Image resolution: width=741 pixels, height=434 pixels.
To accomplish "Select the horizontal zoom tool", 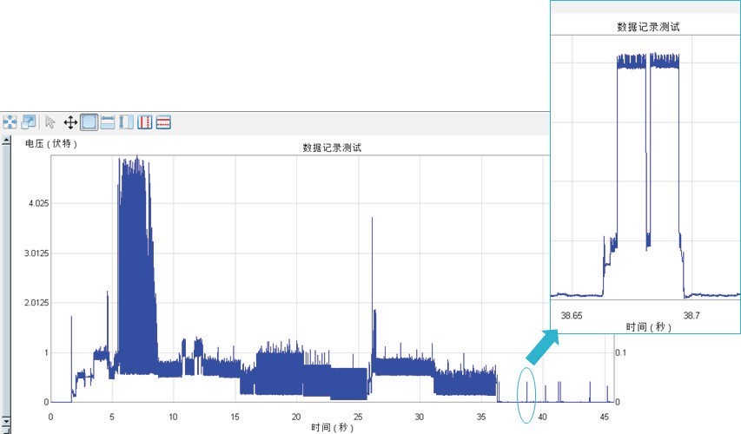I will tap(108, 122).
